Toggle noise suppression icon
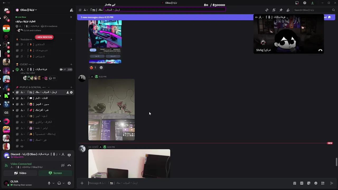338x190 pixels. [x=63, y=165]
